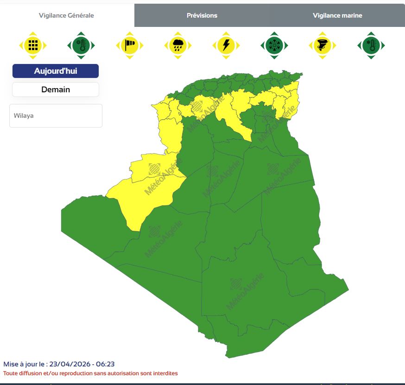Select the cold thermometer with snowflake icon
The height and width of the screenshot is (385, 405).
click(371, 45)
